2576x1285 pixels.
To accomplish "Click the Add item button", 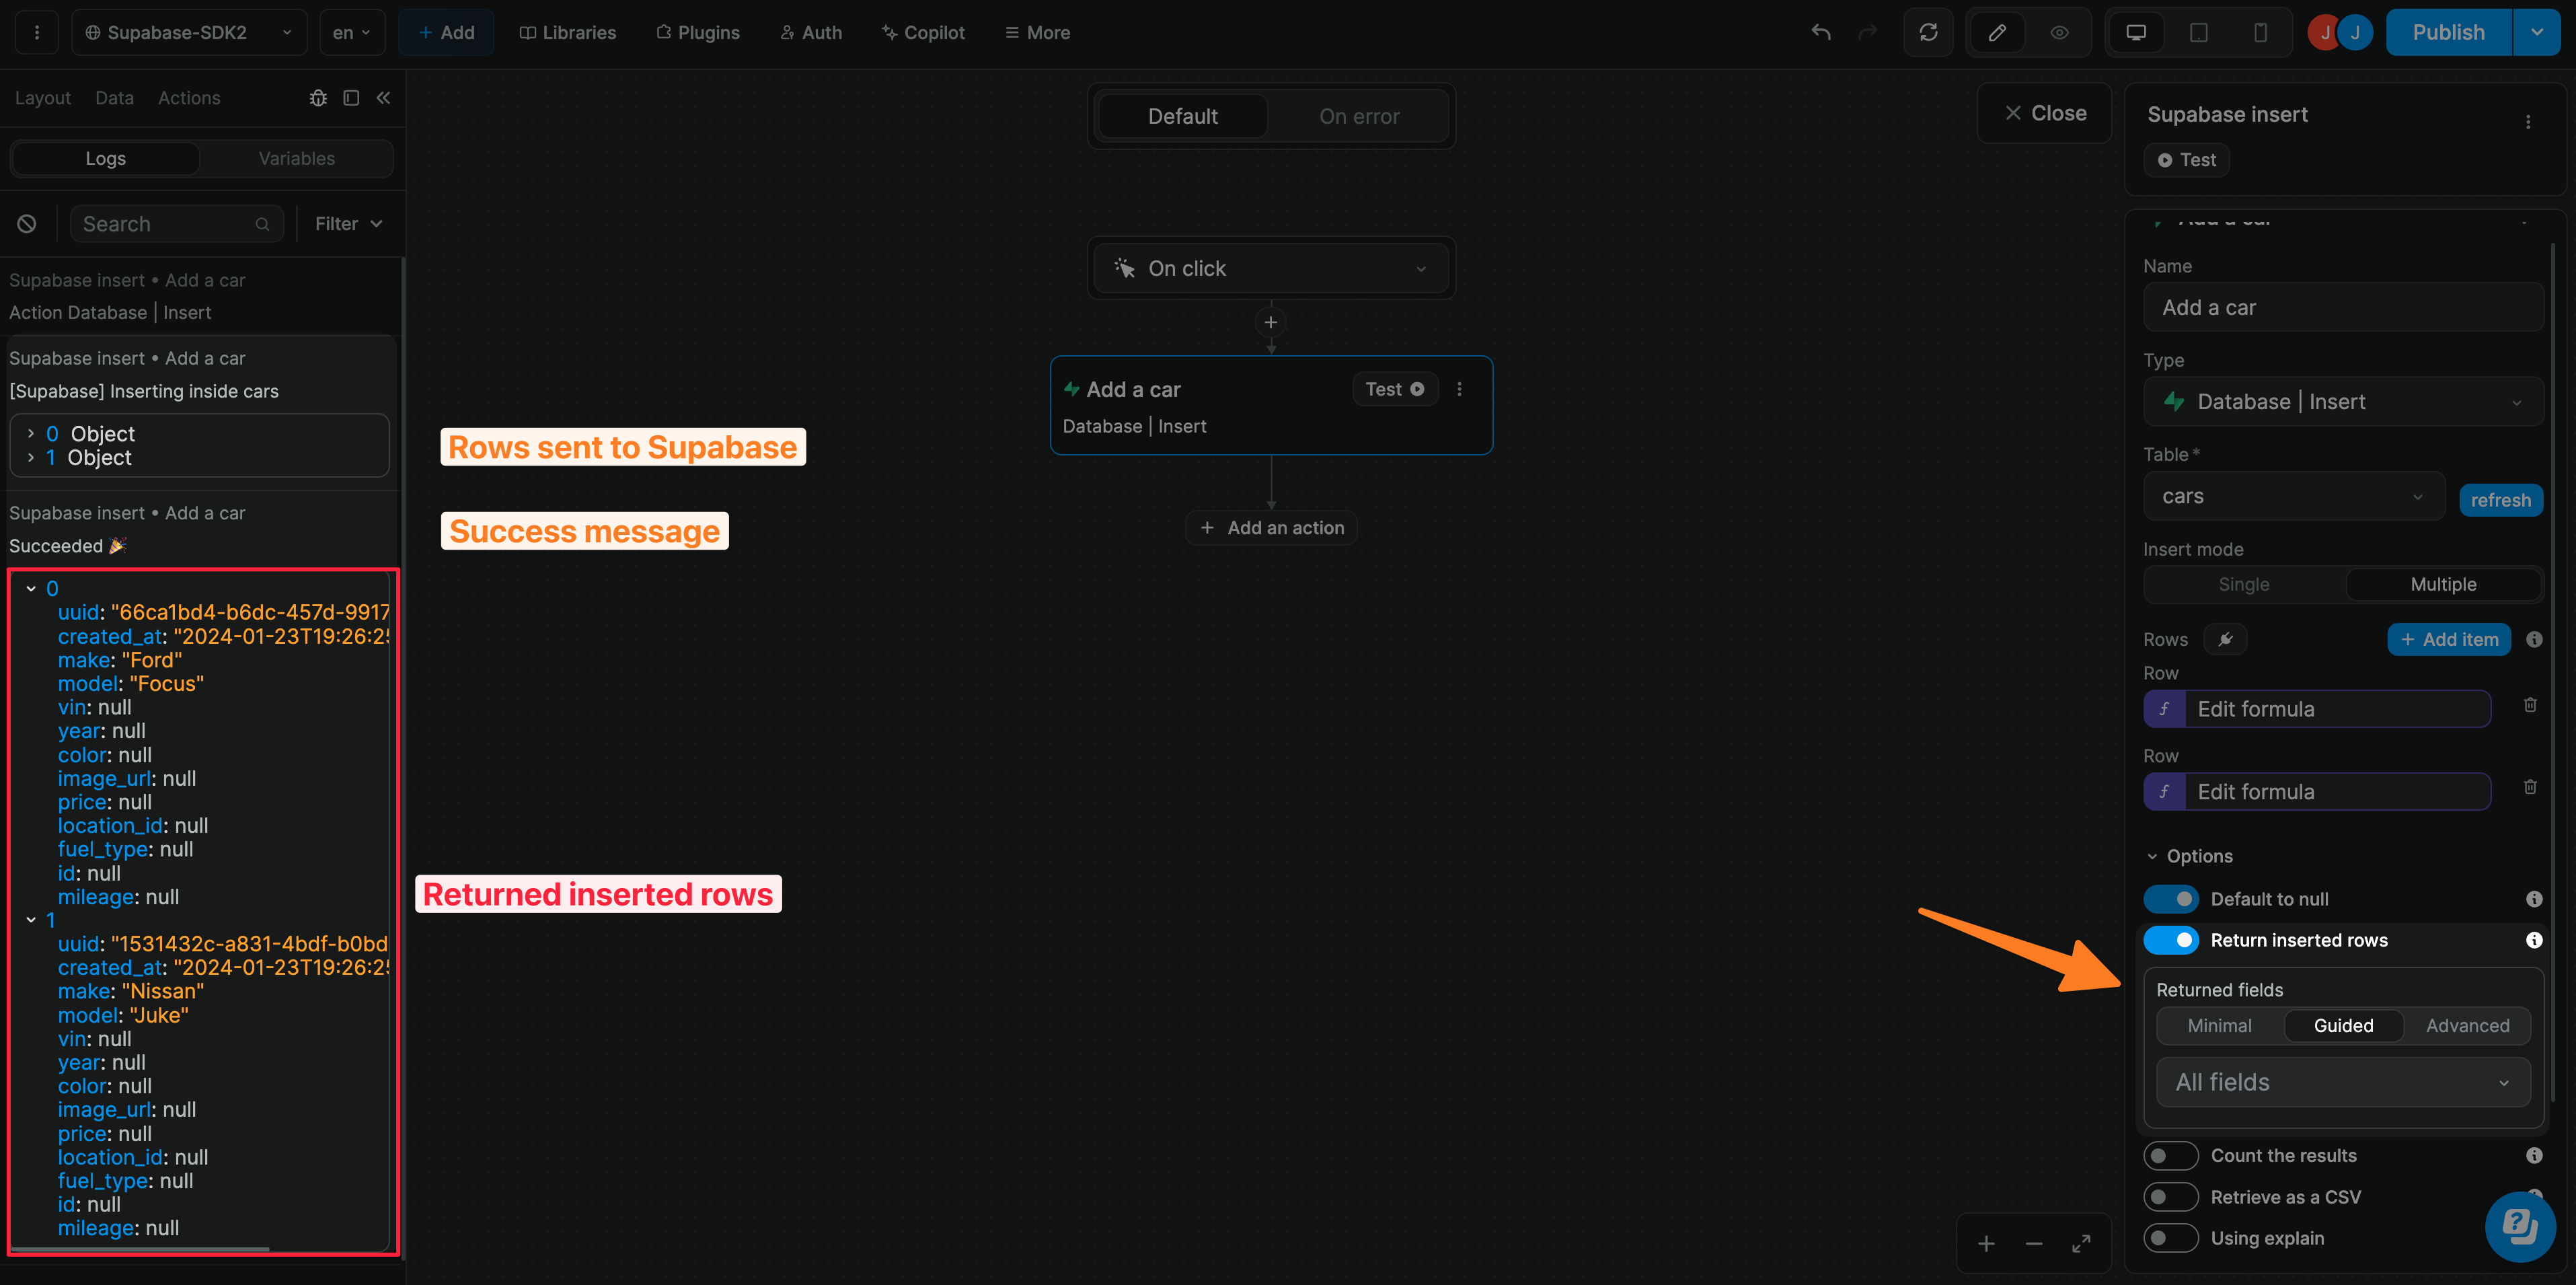I will 2449,639.
